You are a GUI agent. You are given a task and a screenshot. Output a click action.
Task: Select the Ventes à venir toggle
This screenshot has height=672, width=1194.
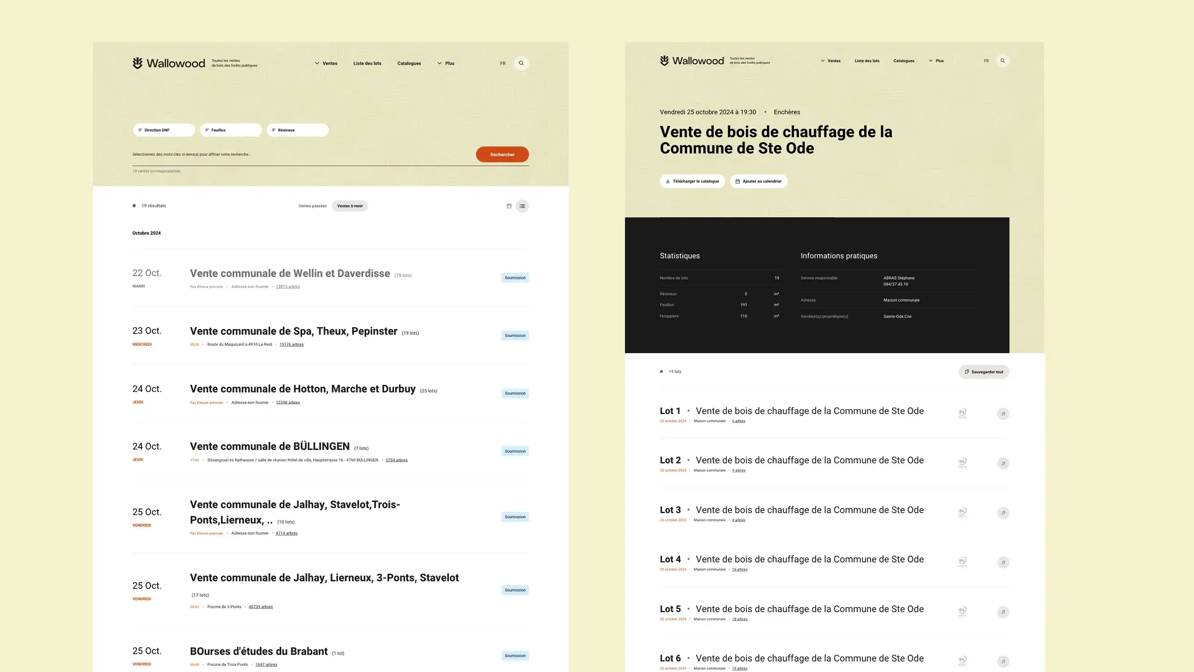(x=350, y=206)
